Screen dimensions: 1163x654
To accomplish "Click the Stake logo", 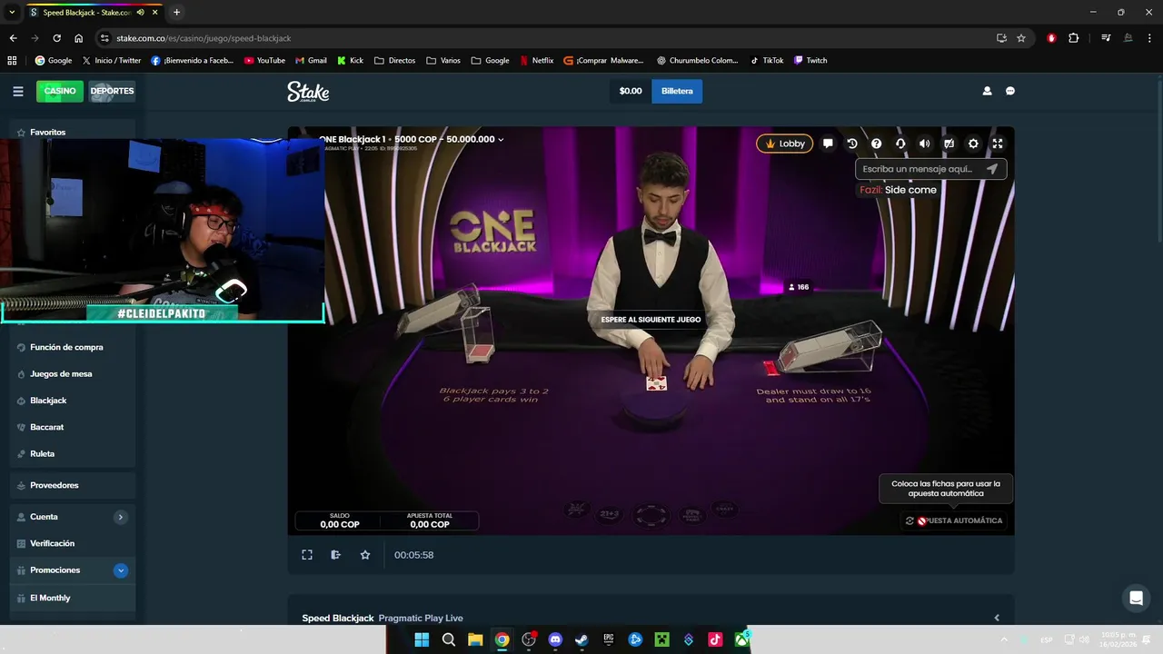I will (x=308, y=91).
